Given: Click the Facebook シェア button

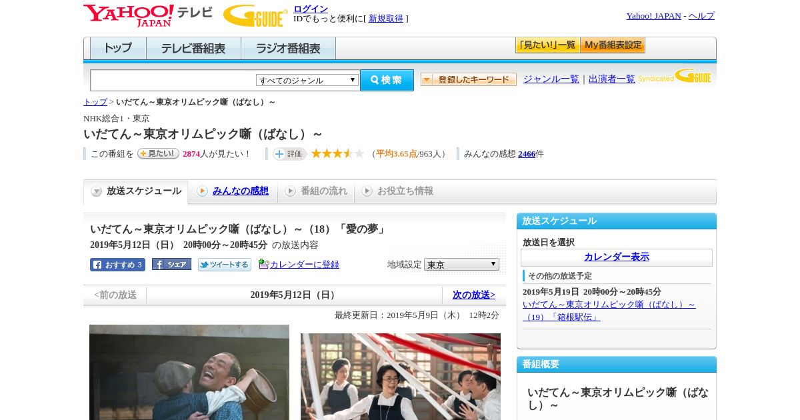Looking at the screenshot, I should click(x=171, y=264).
